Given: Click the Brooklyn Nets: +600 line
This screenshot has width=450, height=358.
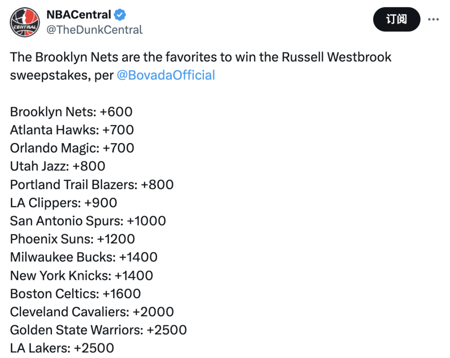Looking at the screenshot, I should coord(71,112).
